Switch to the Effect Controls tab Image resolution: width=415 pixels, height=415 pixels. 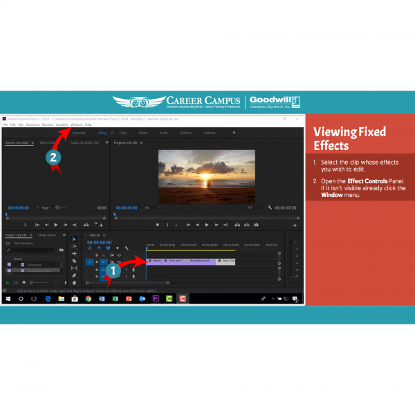tap(48, 142)
